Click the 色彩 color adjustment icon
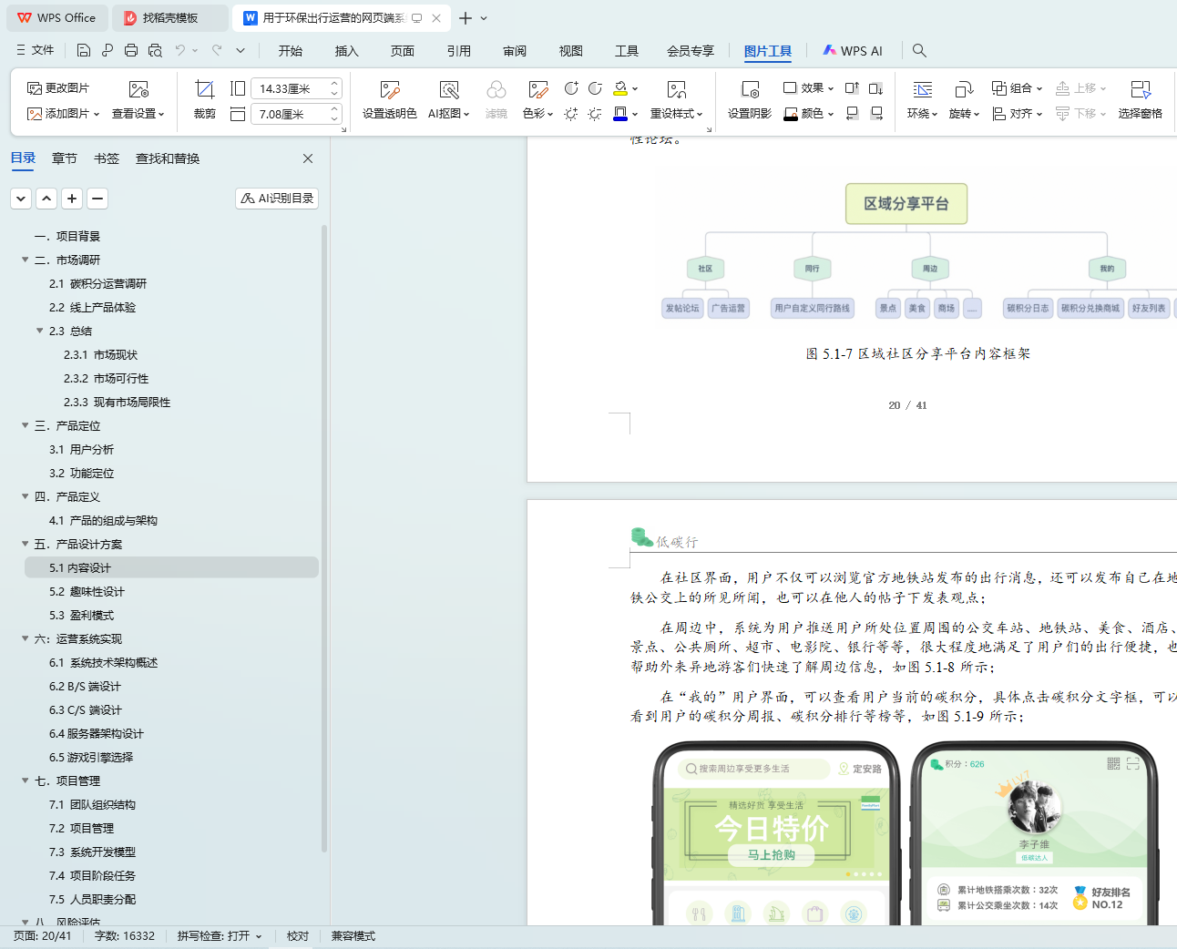 (537, 89)
